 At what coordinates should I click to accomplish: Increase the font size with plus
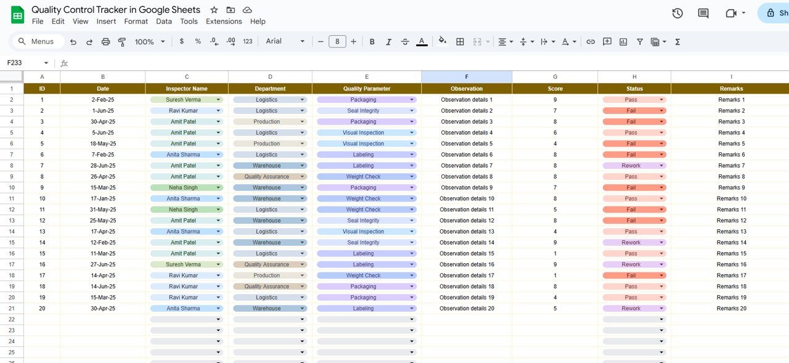tap(353, 41)
